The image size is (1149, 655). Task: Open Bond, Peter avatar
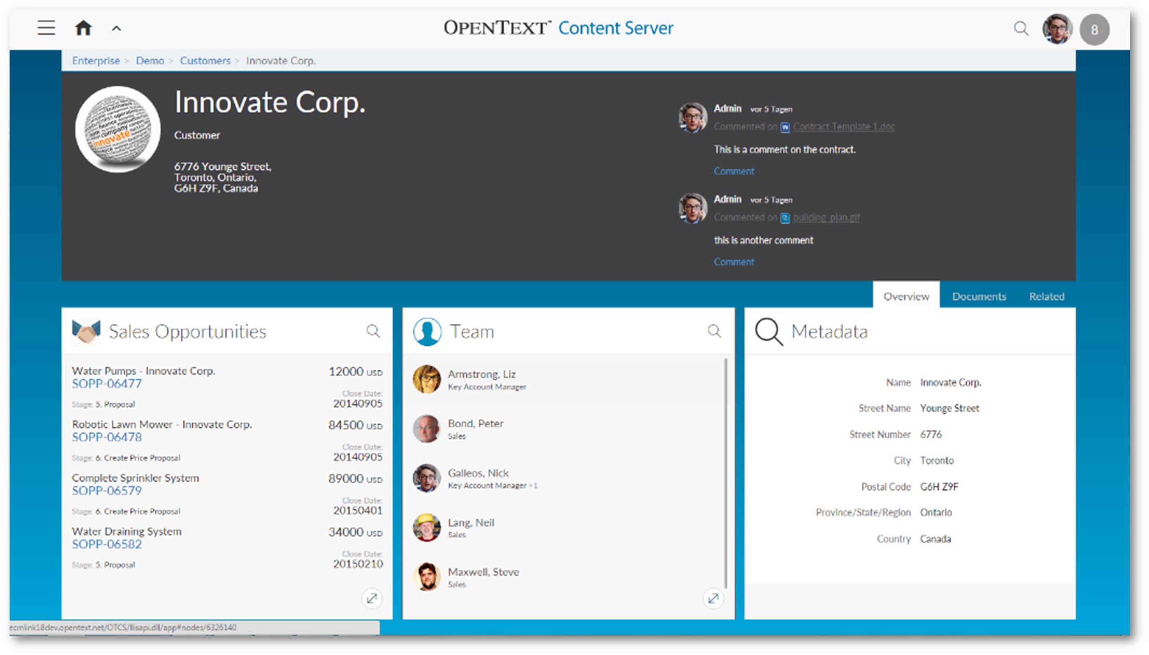tap(427, 428)
